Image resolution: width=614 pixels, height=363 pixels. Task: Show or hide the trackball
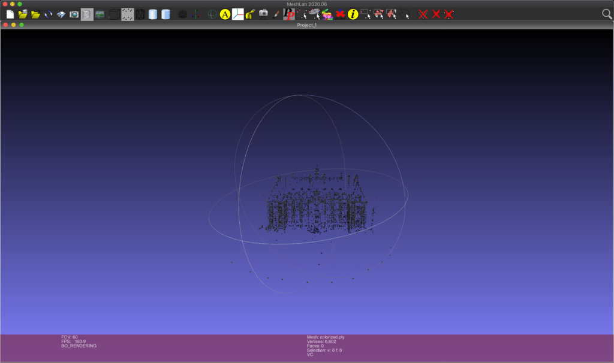tap(212, 14)
